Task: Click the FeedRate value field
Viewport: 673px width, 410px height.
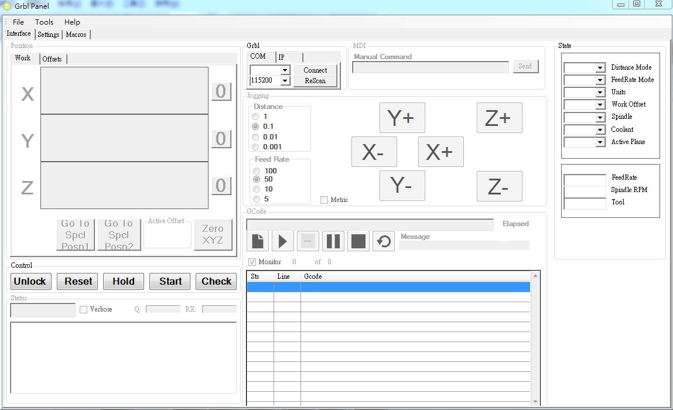Action: click(x=585, y=179)
